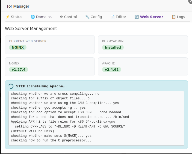This screenshot has width=192, height=154.
Task: Open the Control tab
Action: pos(68,17)
